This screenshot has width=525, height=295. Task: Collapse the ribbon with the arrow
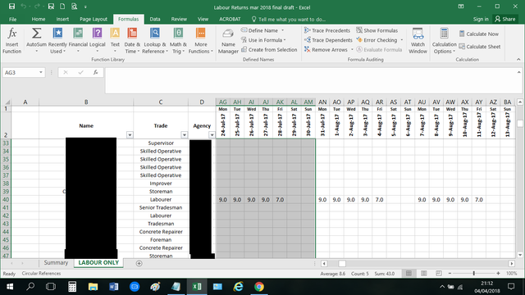(518, 59)
